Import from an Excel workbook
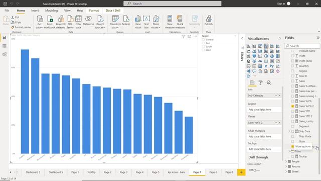321x181 pixels. click(50, 22)
